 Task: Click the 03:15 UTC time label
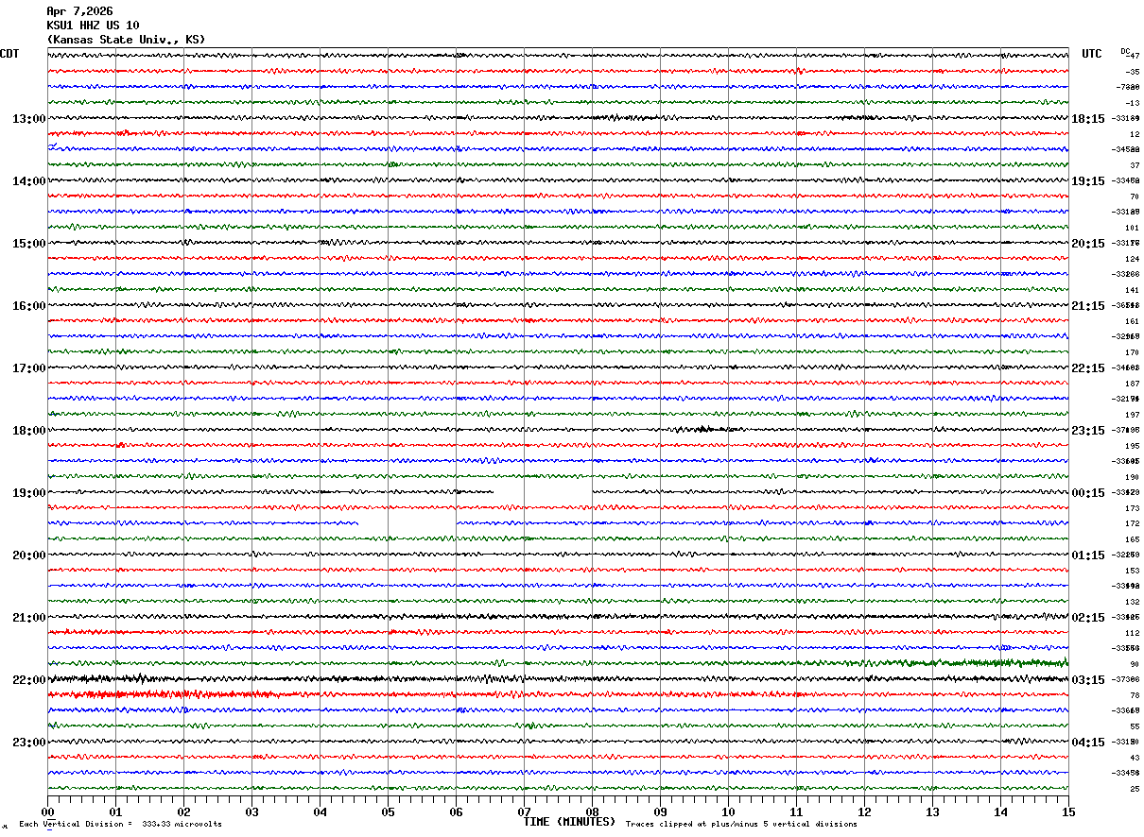pyautogui.click(x=1087, y=680)
